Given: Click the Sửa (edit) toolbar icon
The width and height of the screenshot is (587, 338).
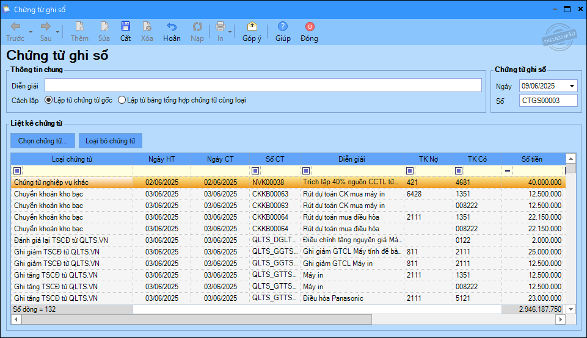Looking at the screenshot, I should (104, 32).
